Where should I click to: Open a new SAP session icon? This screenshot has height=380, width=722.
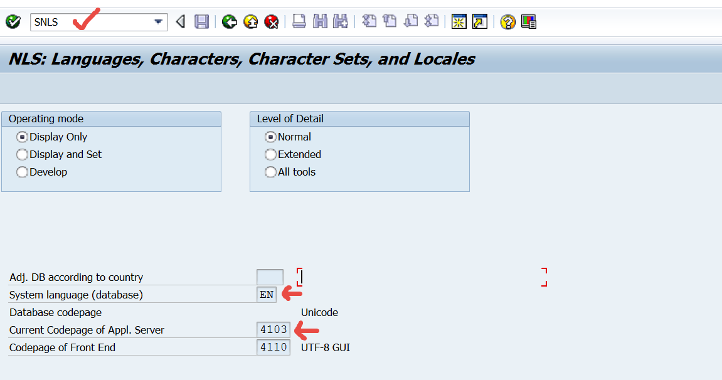pyautogui.click(x=459, y=21)
